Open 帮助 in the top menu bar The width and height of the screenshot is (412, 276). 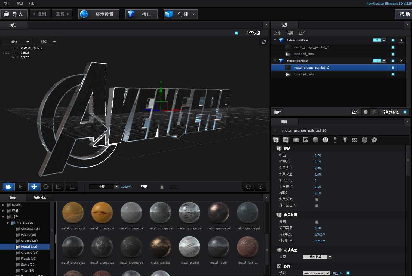(32, 4)
